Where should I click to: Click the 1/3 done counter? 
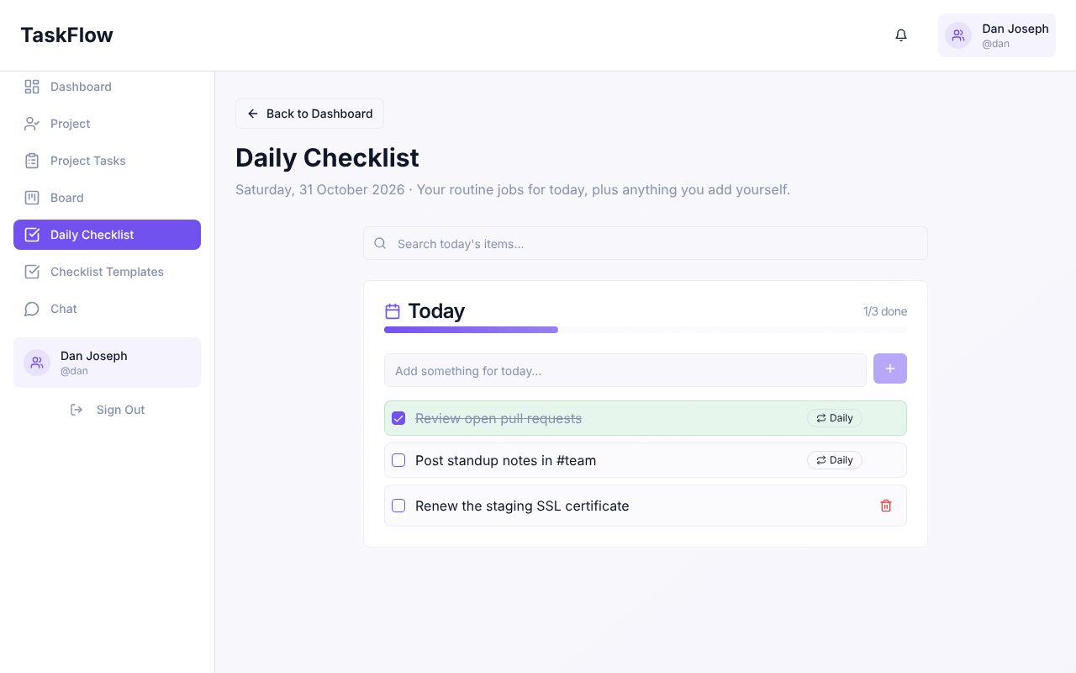click(x=885, y=311)
